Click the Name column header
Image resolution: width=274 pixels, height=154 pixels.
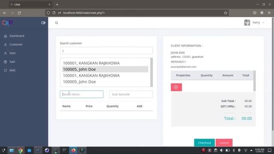[66, 106]
